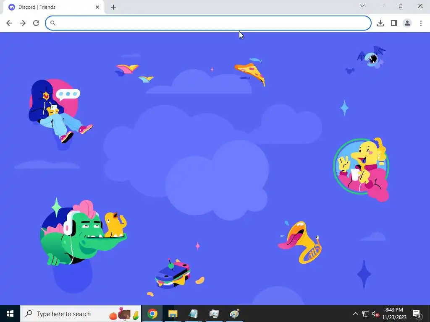Open the notepad-like taskbar app
Viewport: 430px width, 322px height.
pos(193,314)
